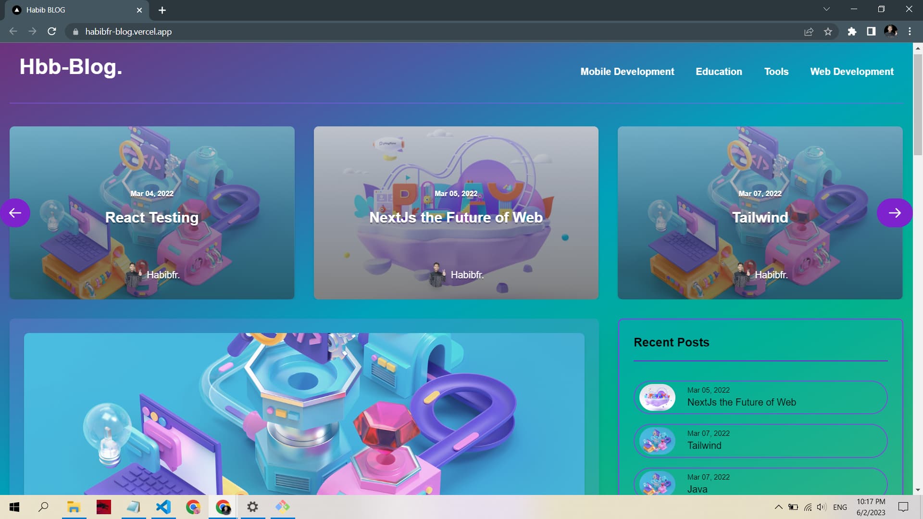
Task: Click NextJs recent post thumbnail image
Action: click(x=657, y=397)
